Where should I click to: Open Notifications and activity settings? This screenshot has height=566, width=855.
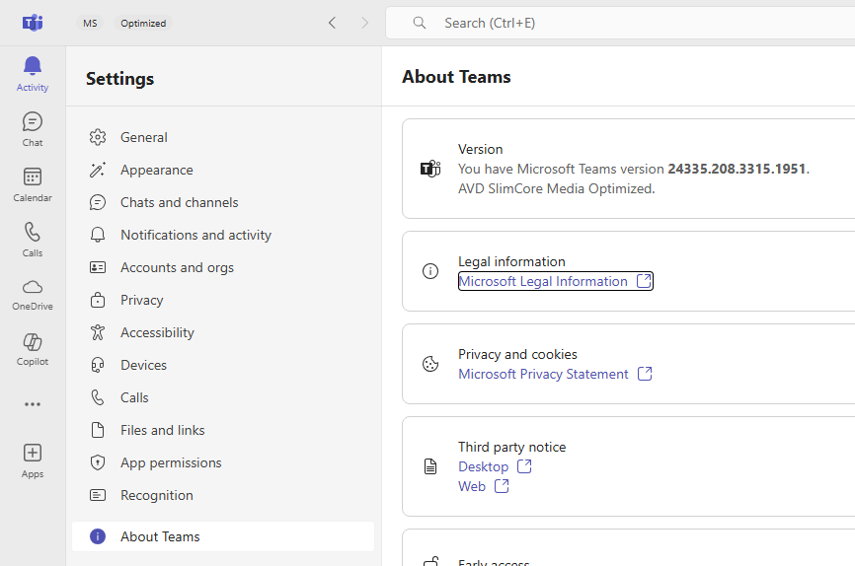point(195,235)
